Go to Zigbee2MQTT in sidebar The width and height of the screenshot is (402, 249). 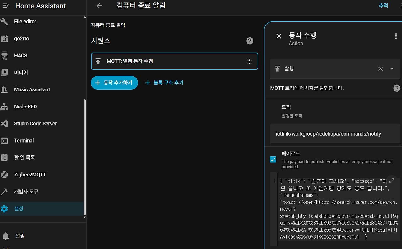click(x=30, y=175)
